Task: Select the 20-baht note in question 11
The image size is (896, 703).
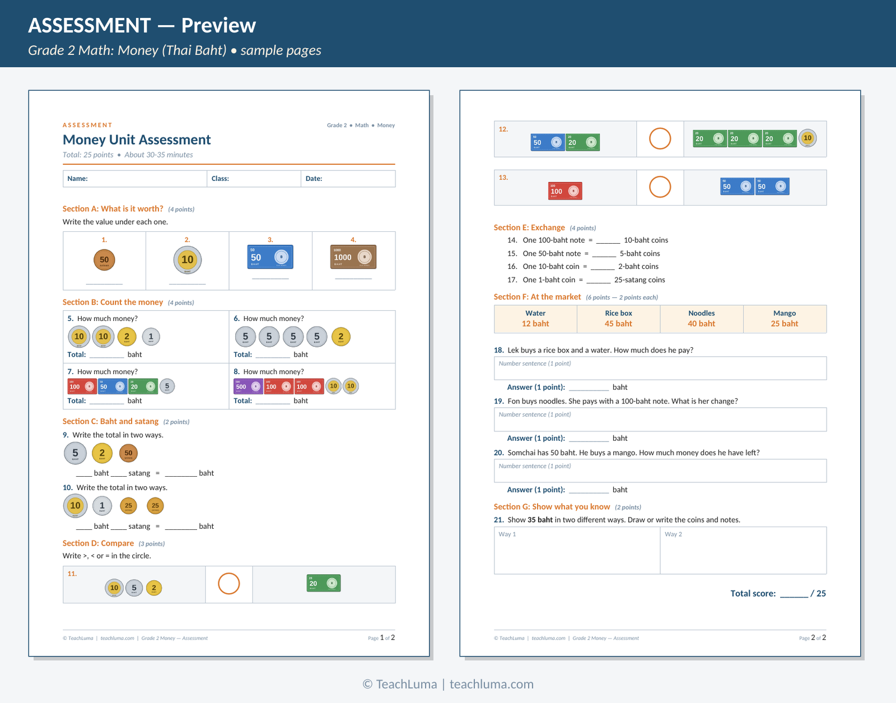Action: [x=324, y=583]
